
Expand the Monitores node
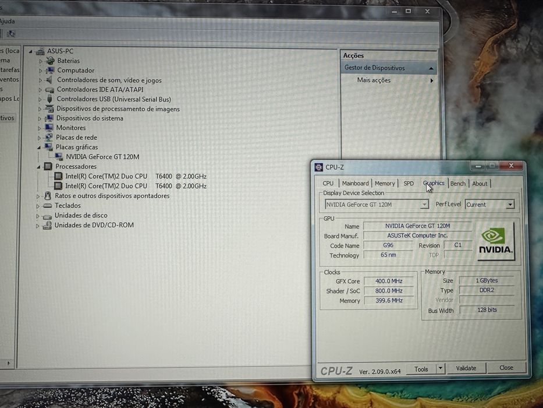tap(40, 128)
